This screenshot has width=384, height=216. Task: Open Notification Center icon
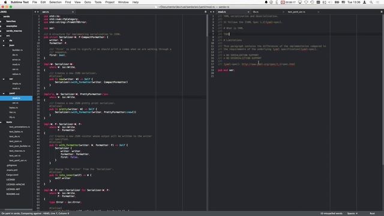pos(378,2)
